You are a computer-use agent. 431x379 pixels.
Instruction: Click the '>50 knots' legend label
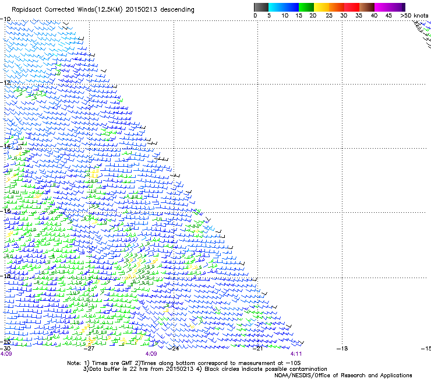pos(414,16)
